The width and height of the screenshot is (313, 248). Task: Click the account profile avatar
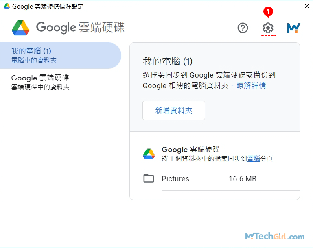tap(293, 28)
